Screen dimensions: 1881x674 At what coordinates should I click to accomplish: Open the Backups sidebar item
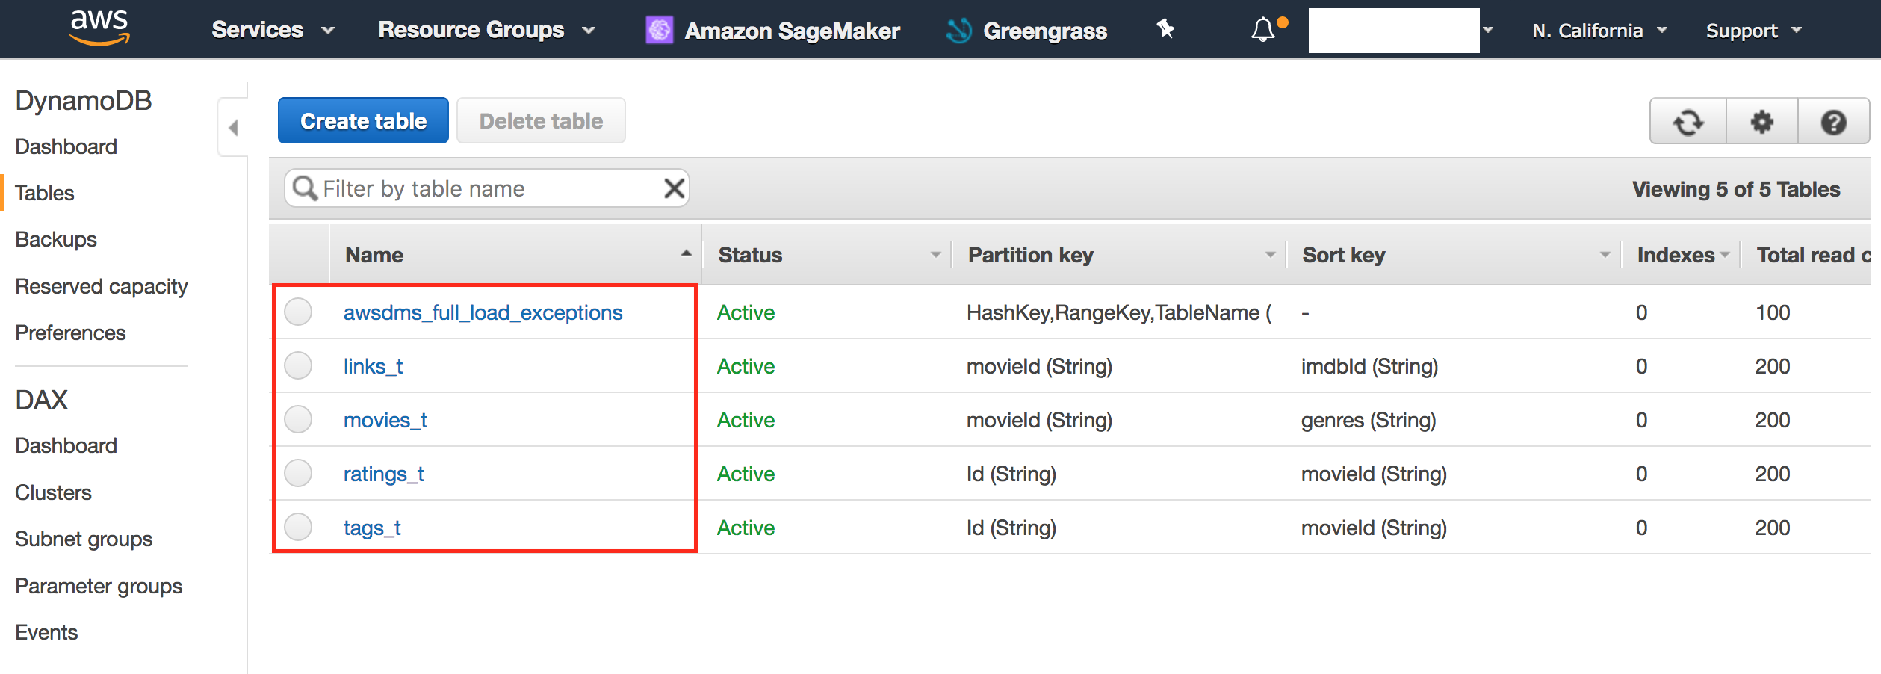point(56,239)
